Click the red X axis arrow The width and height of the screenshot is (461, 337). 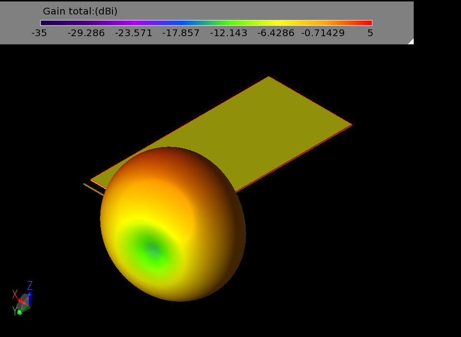point(19,300)
